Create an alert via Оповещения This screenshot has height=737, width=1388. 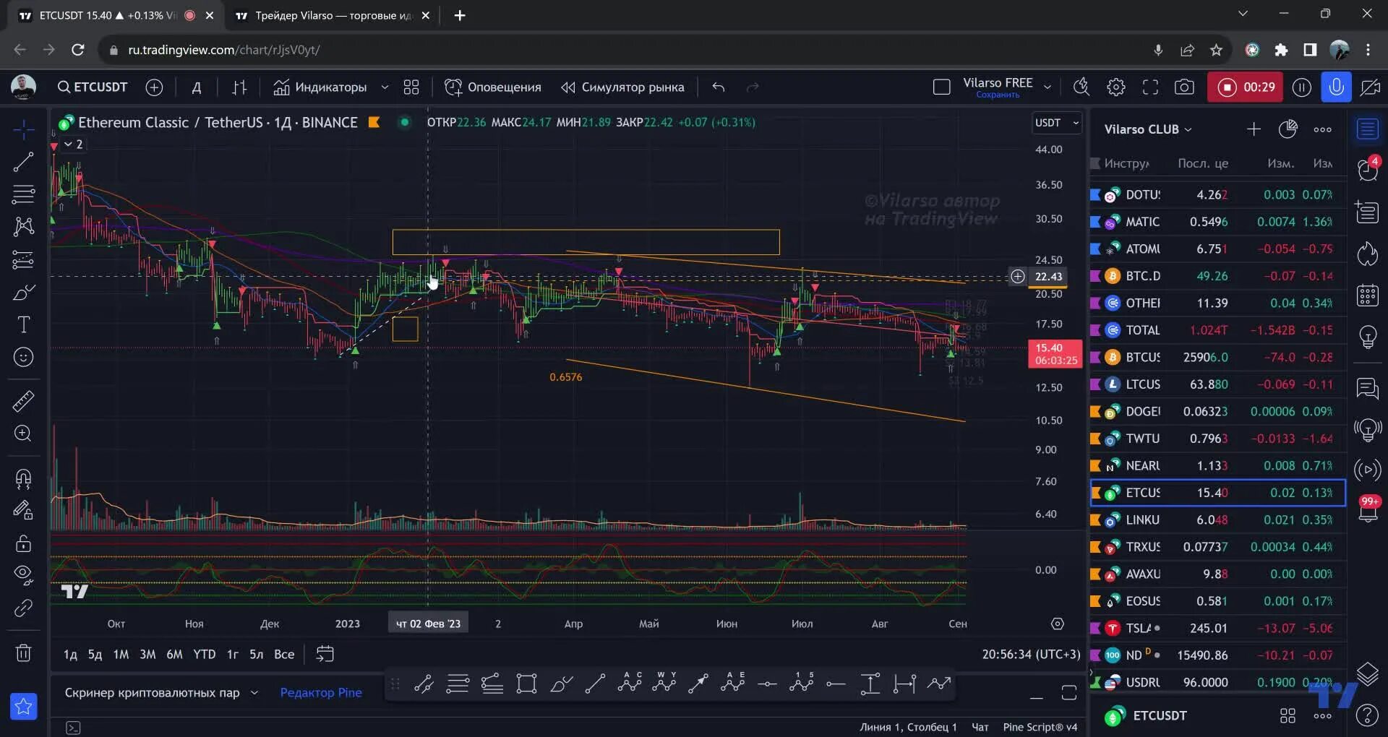pyautogui.click(x=493, y=87)
